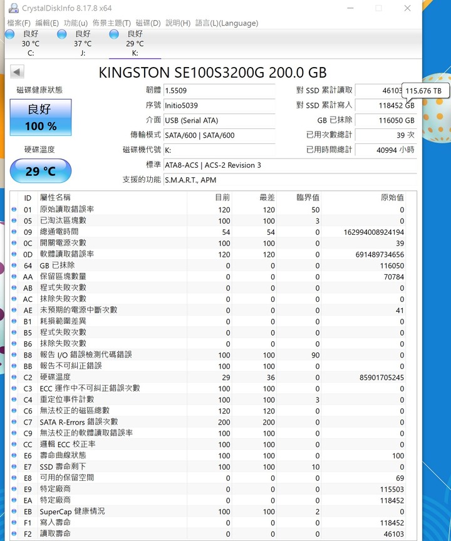Viewport: 451px width, 541px height.
Task: Select row C3 ECC 運作中不可糾正錯誤次數
Action: 208,388
